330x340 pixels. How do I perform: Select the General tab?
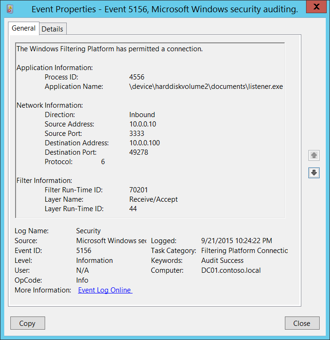(x=24, y=28)
